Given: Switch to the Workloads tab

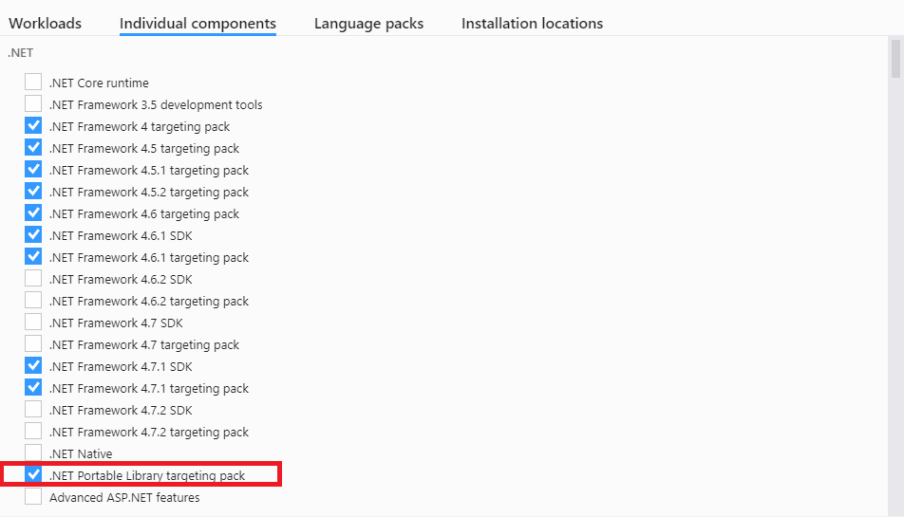Looking at the screenshot, I should (45, 24).
